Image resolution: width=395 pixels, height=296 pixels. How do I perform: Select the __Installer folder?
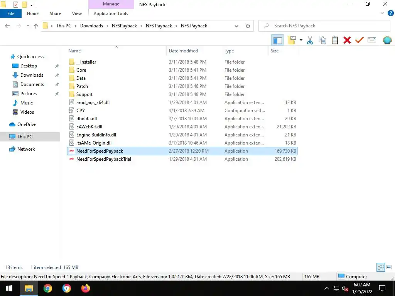[x=182, y=62]
